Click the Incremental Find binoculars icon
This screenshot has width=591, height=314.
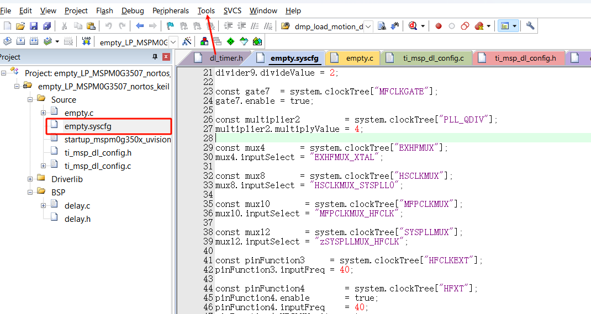tap(394, 26)
